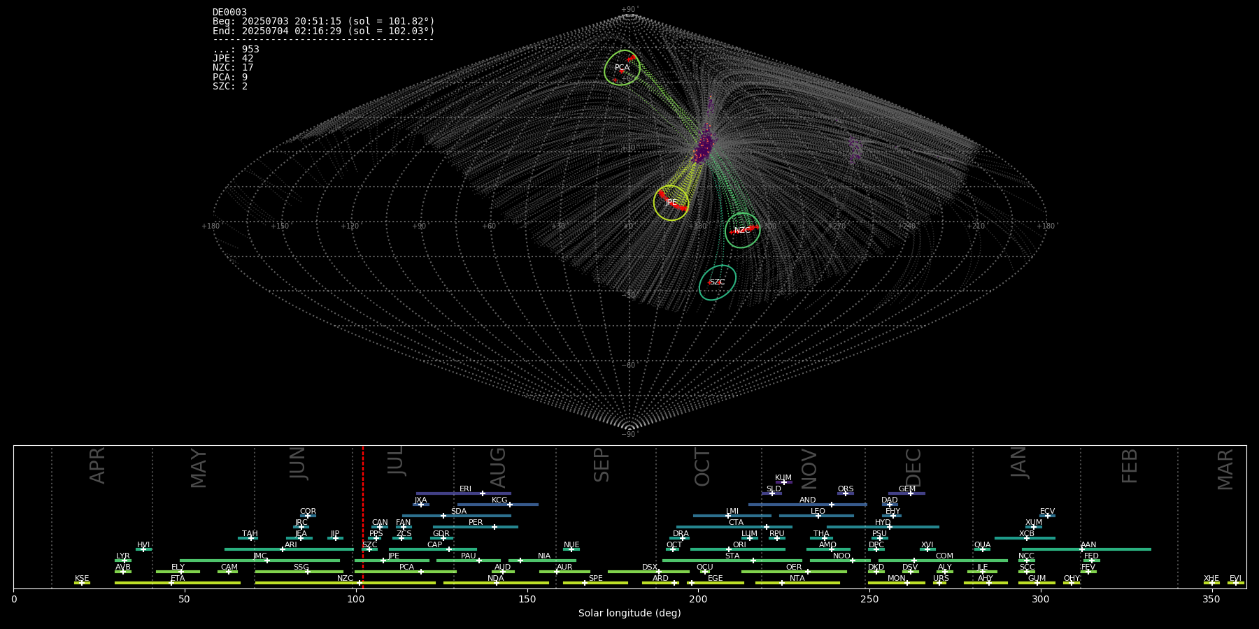
Task: Click the AUG month label
Action: coord(498,468)
